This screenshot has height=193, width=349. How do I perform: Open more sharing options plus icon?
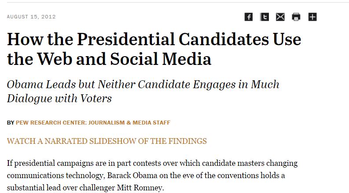[312, 17]
